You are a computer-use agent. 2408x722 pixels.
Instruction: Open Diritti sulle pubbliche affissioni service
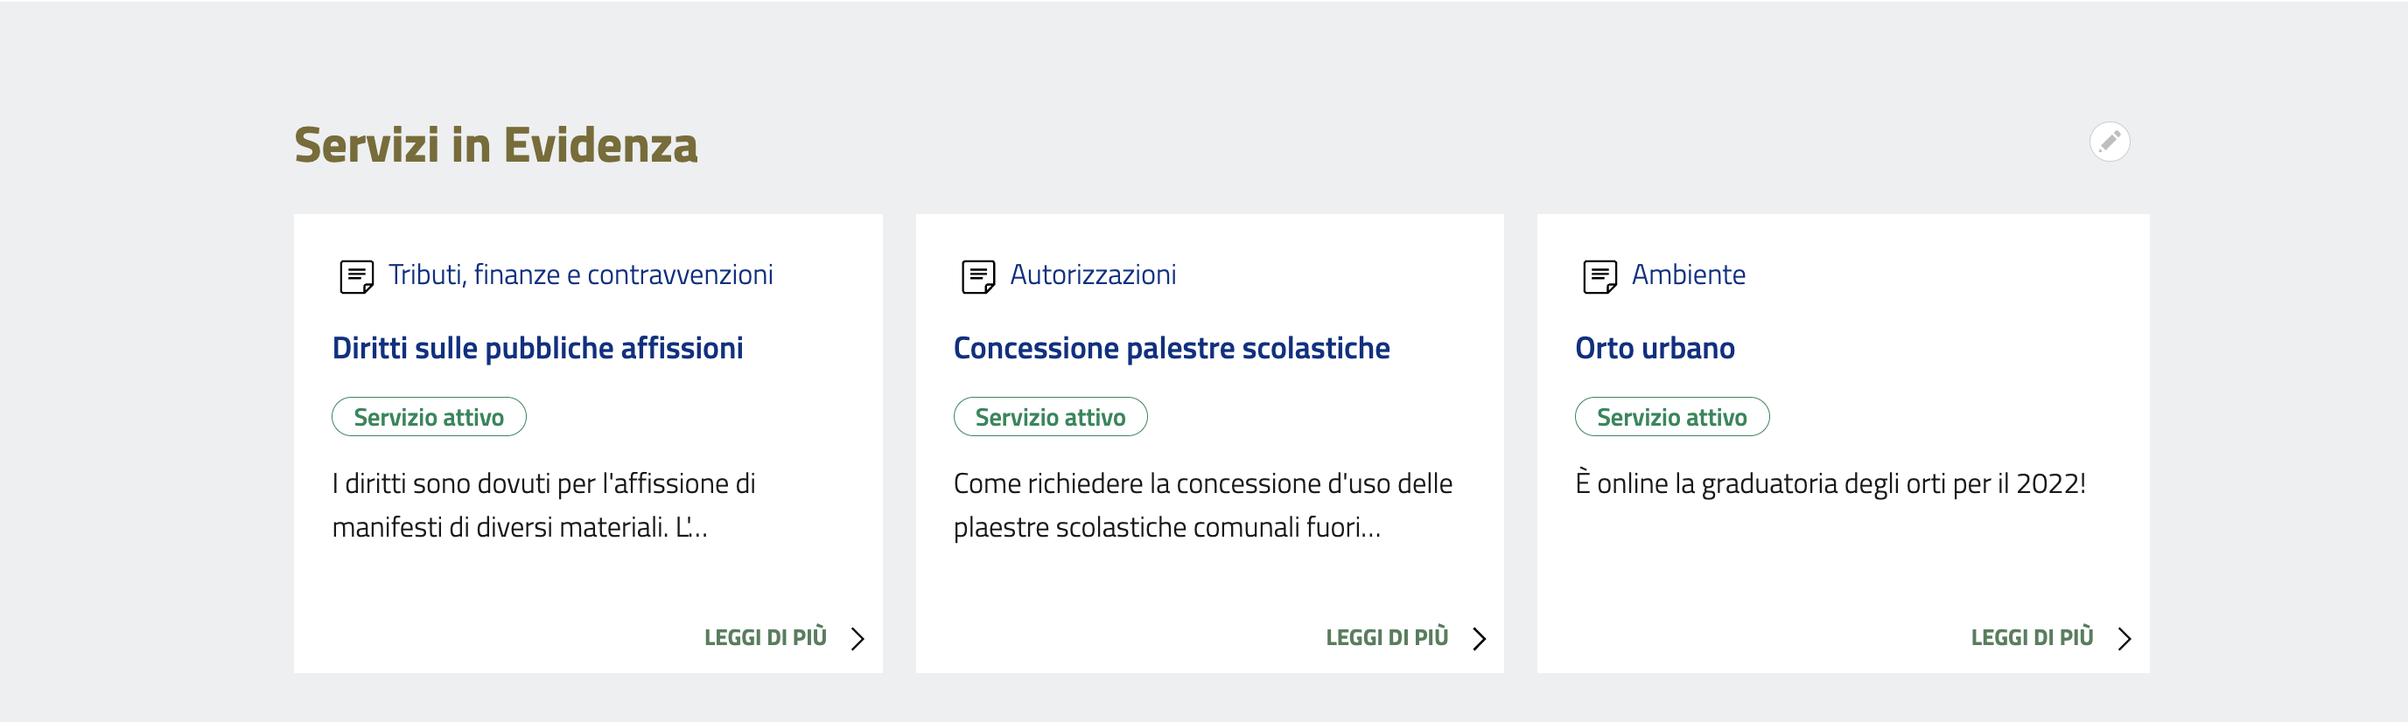pyautogui.click(x=537, y=349)
